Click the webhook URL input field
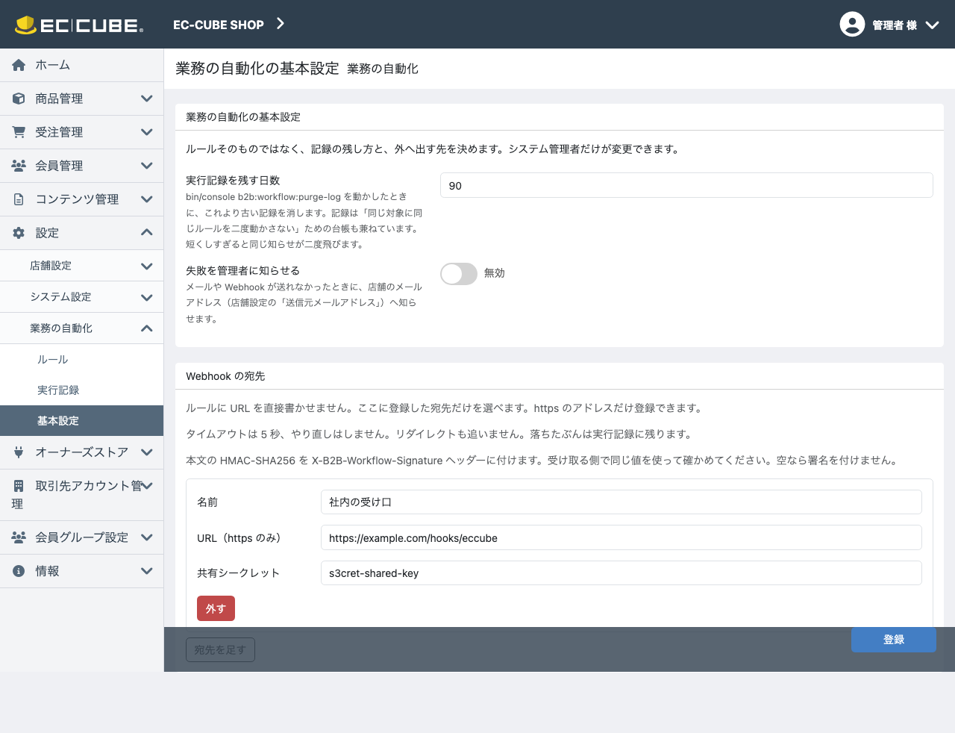The image size is (955, 733). pyautogui.click(x=621, y=537)
